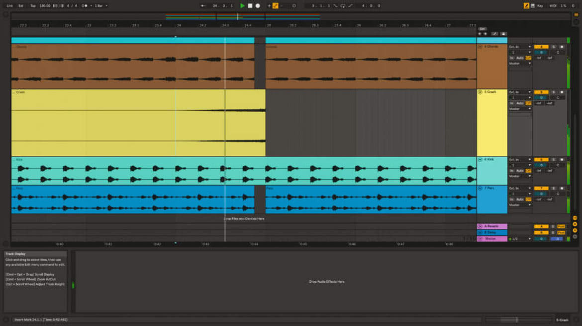582x326 pixels.
Task: Toggle the orange Automation Arm button
Action: (x=276, y=5)
